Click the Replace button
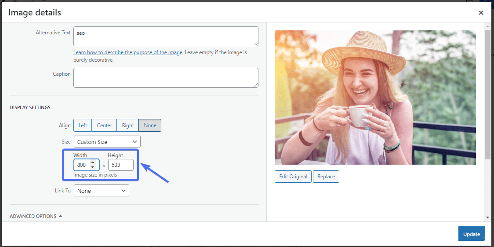The width and height of the screenshot is (494, 247). [x=326, y=177]
